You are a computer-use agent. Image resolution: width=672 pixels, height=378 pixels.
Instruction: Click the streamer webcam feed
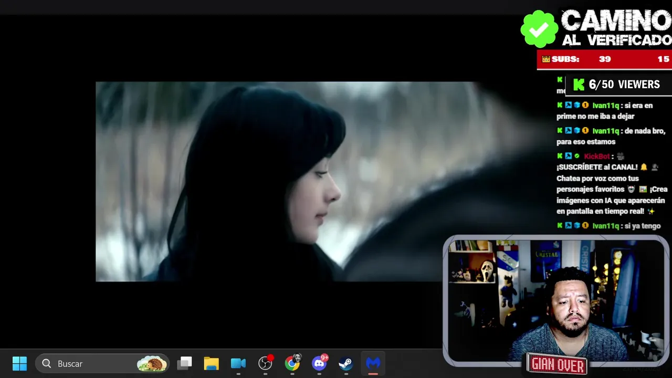click(555, 300)
